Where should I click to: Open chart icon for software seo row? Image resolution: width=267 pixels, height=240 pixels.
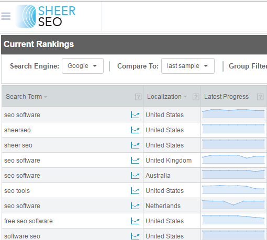tap(135, 236)
